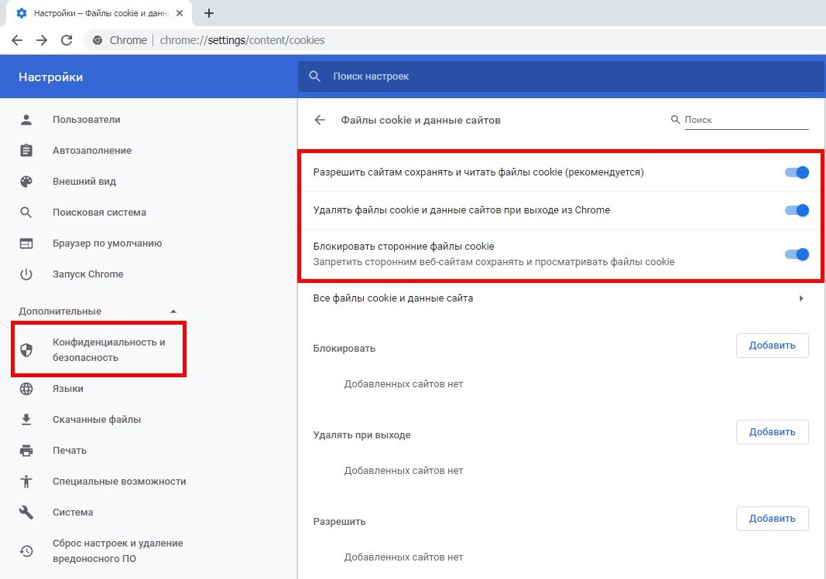
Task: Select the Скачанные файлы download icon
Action: [26, 419]
